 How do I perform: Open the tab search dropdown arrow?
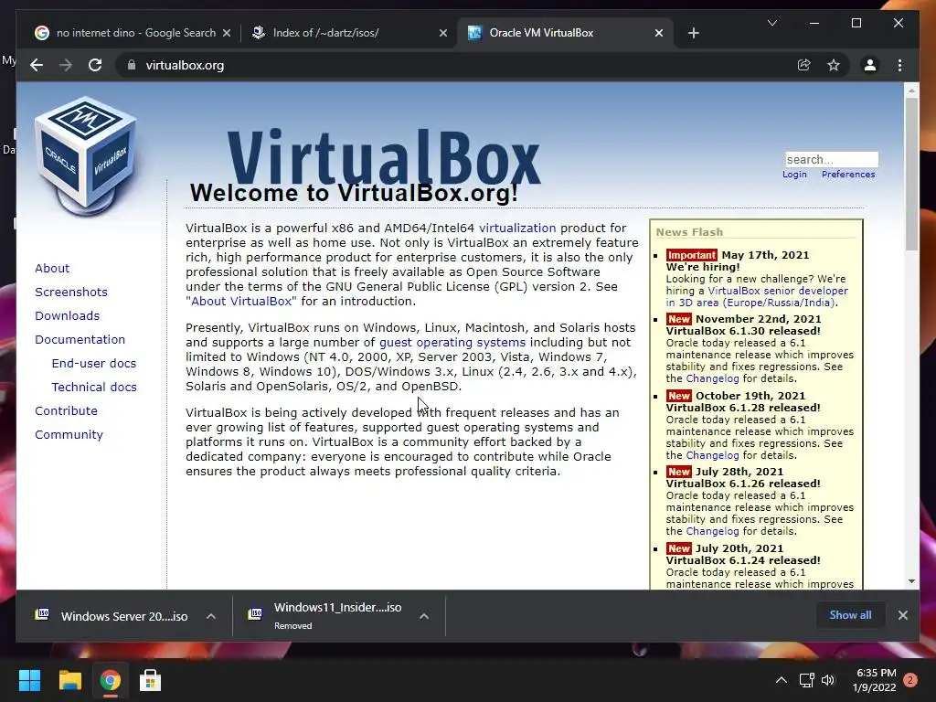pyautogui.click(x=771, y=23)
